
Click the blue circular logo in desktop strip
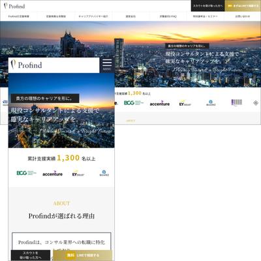pos(211,103)
